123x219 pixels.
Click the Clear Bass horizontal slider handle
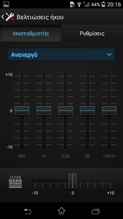click(x=73, y=181)
